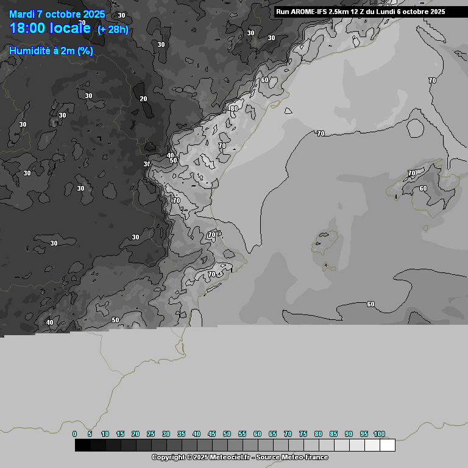
Task: Click the black 0% swatch in the legend
Action: click(82, 445)
